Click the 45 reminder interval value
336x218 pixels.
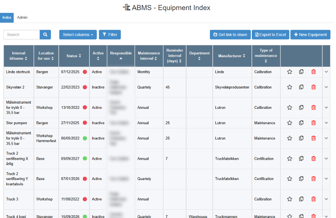[168, 87]
